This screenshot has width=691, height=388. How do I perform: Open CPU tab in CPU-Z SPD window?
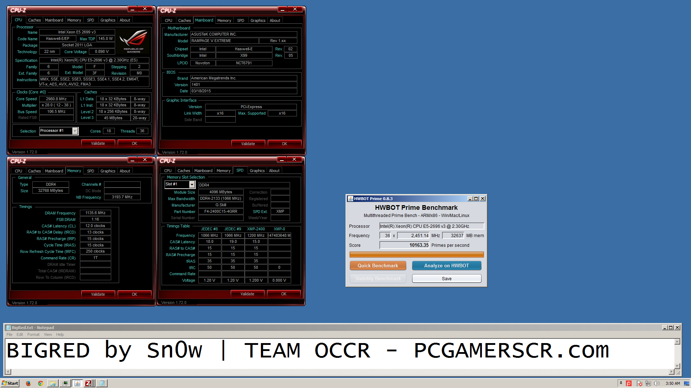[168, 171]
